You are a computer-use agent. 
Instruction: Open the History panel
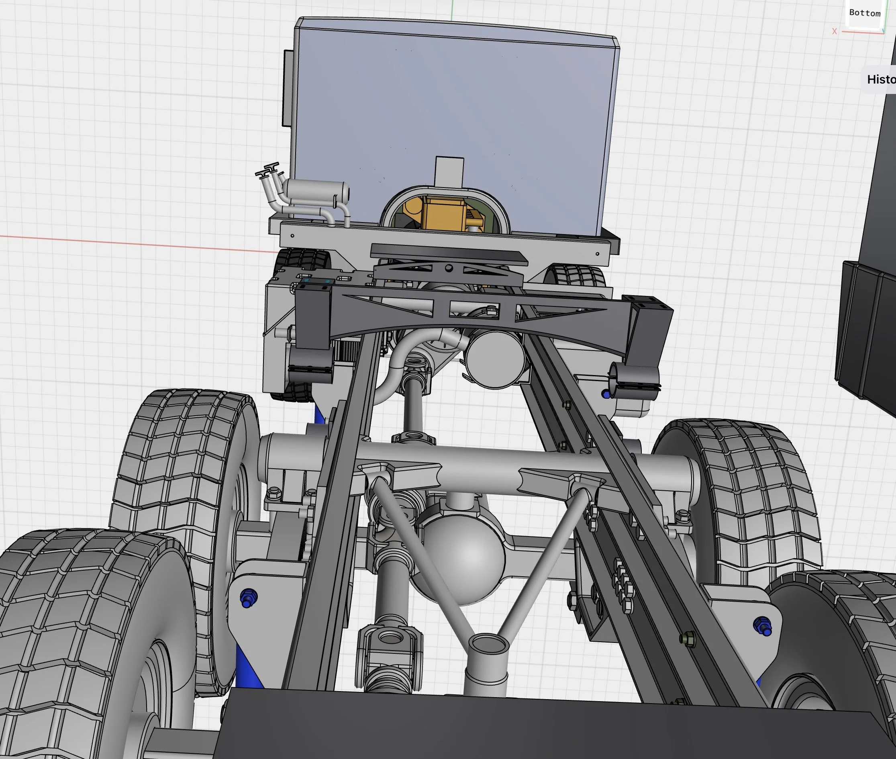click(x=880, y=80)
